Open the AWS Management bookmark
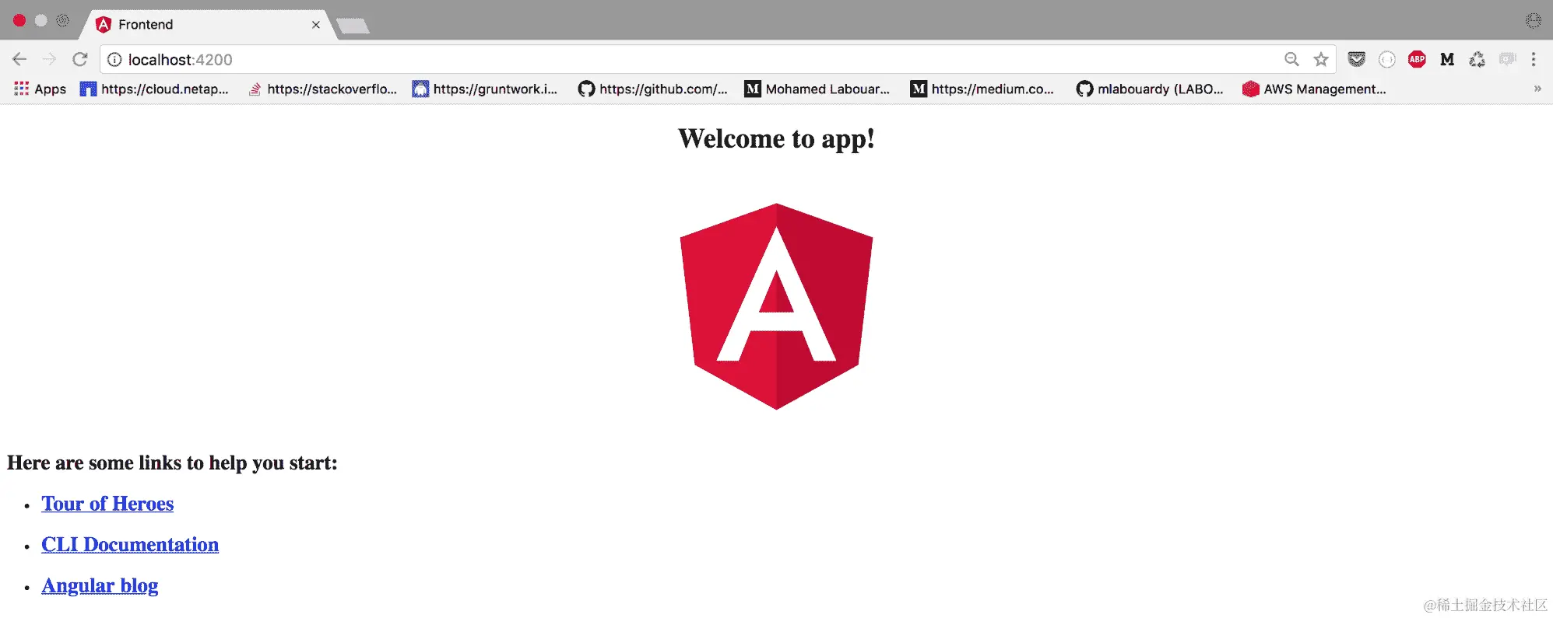The width and height of the screenshot is (1553, 618). coord(1315,89)
